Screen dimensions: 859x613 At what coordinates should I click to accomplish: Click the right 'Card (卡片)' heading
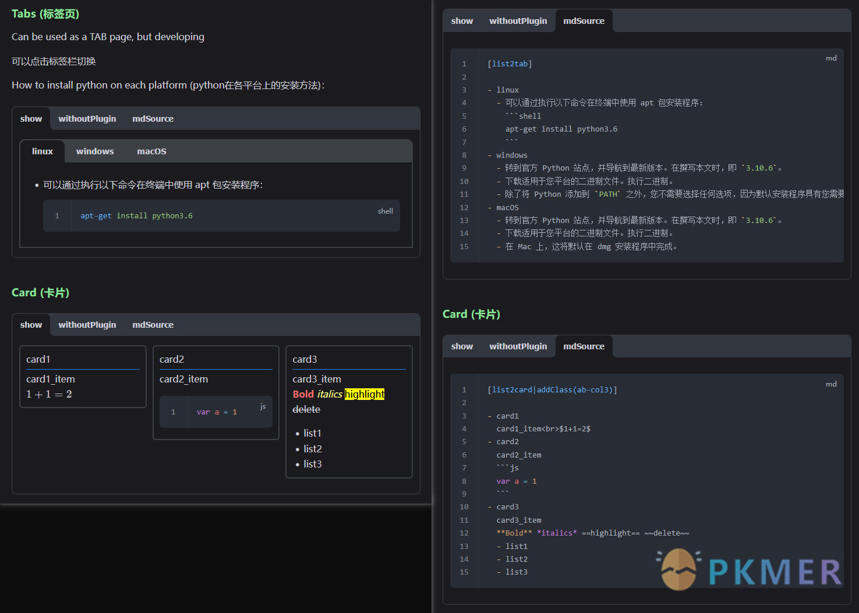[471, 314]
